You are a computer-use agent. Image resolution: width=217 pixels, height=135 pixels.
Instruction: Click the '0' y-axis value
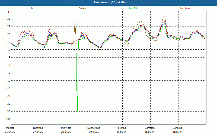pyautogui.click(x=9, y=65)
